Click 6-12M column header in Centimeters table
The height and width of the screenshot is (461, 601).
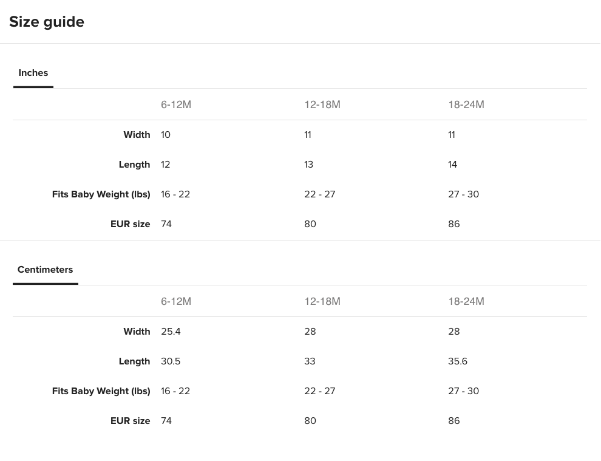(x=176, y=301)
